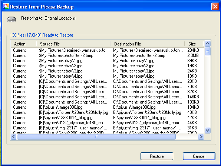Click the 24KB size cell

pyautogui.click(x=192, y=71)
